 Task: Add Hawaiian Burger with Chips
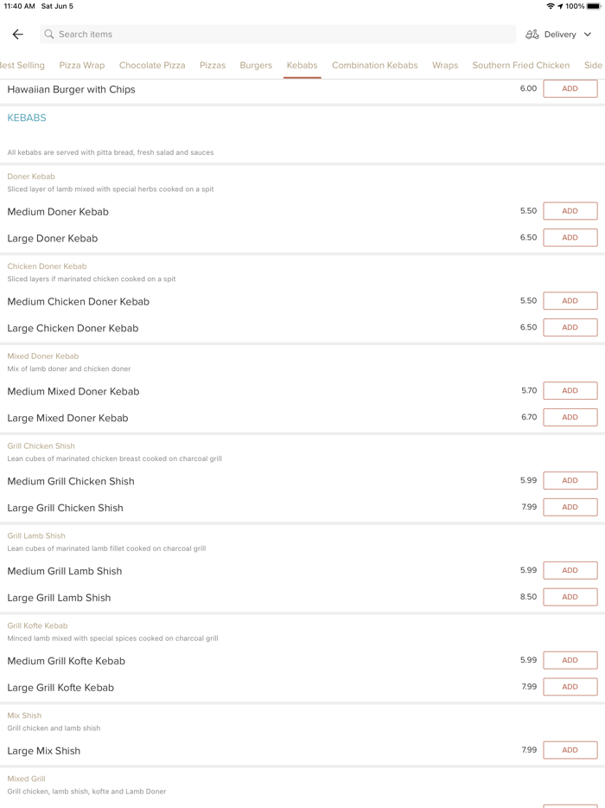pyautogui.click(x=570, y=89)
